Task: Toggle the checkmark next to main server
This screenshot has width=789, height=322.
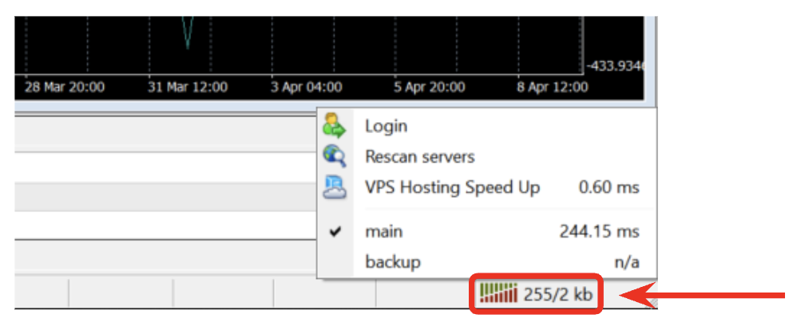Action: tap(335, 232)
